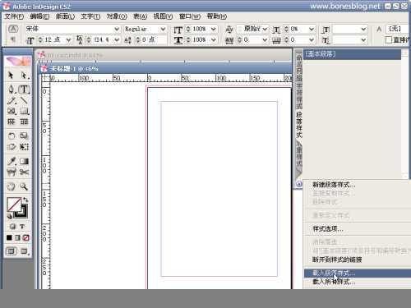411x308 pixels.
Task: Select the black arrow Selection tool
Action: coord(11,75)
